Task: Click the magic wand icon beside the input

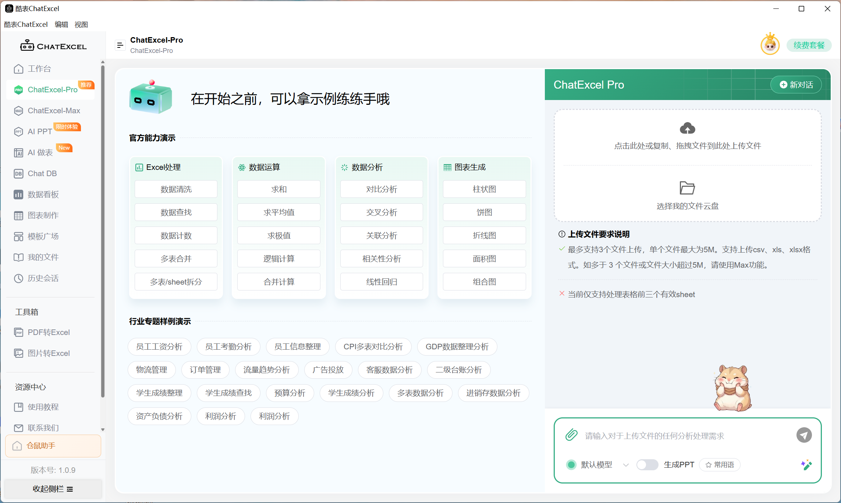Action: [806, 464]
